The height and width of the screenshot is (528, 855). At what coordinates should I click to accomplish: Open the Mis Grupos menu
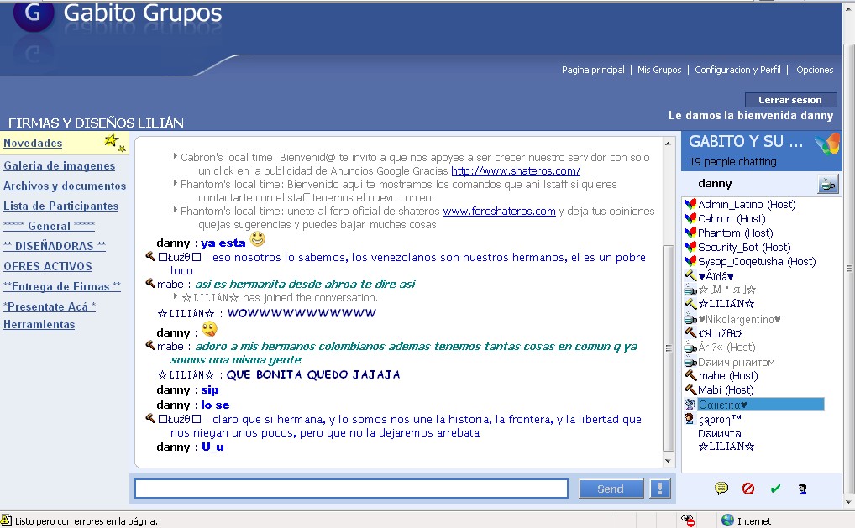click(659, 70)
